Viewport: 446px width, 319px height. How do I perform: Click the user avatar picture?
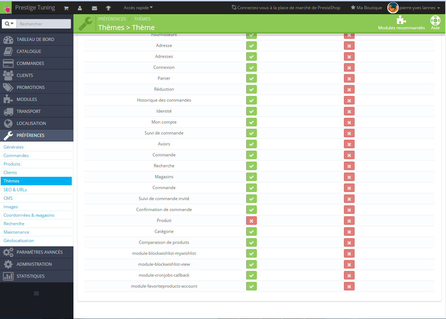pyautogui.click(x=393, y=8)
